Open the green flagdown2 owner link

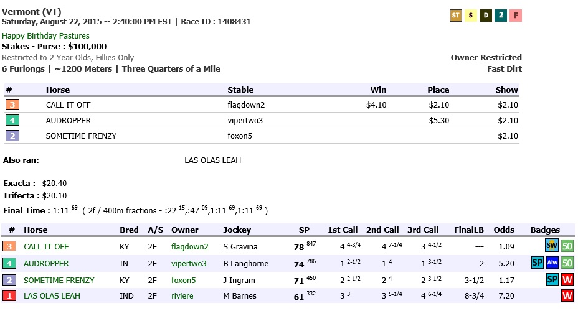click(190, 247)
